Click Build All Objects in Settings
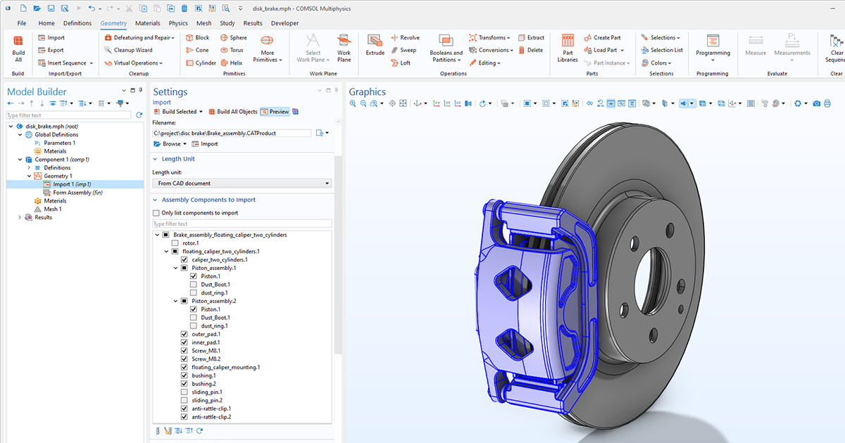Image resolution: width=845 pixels, height=443 pixels. point(238,113)
